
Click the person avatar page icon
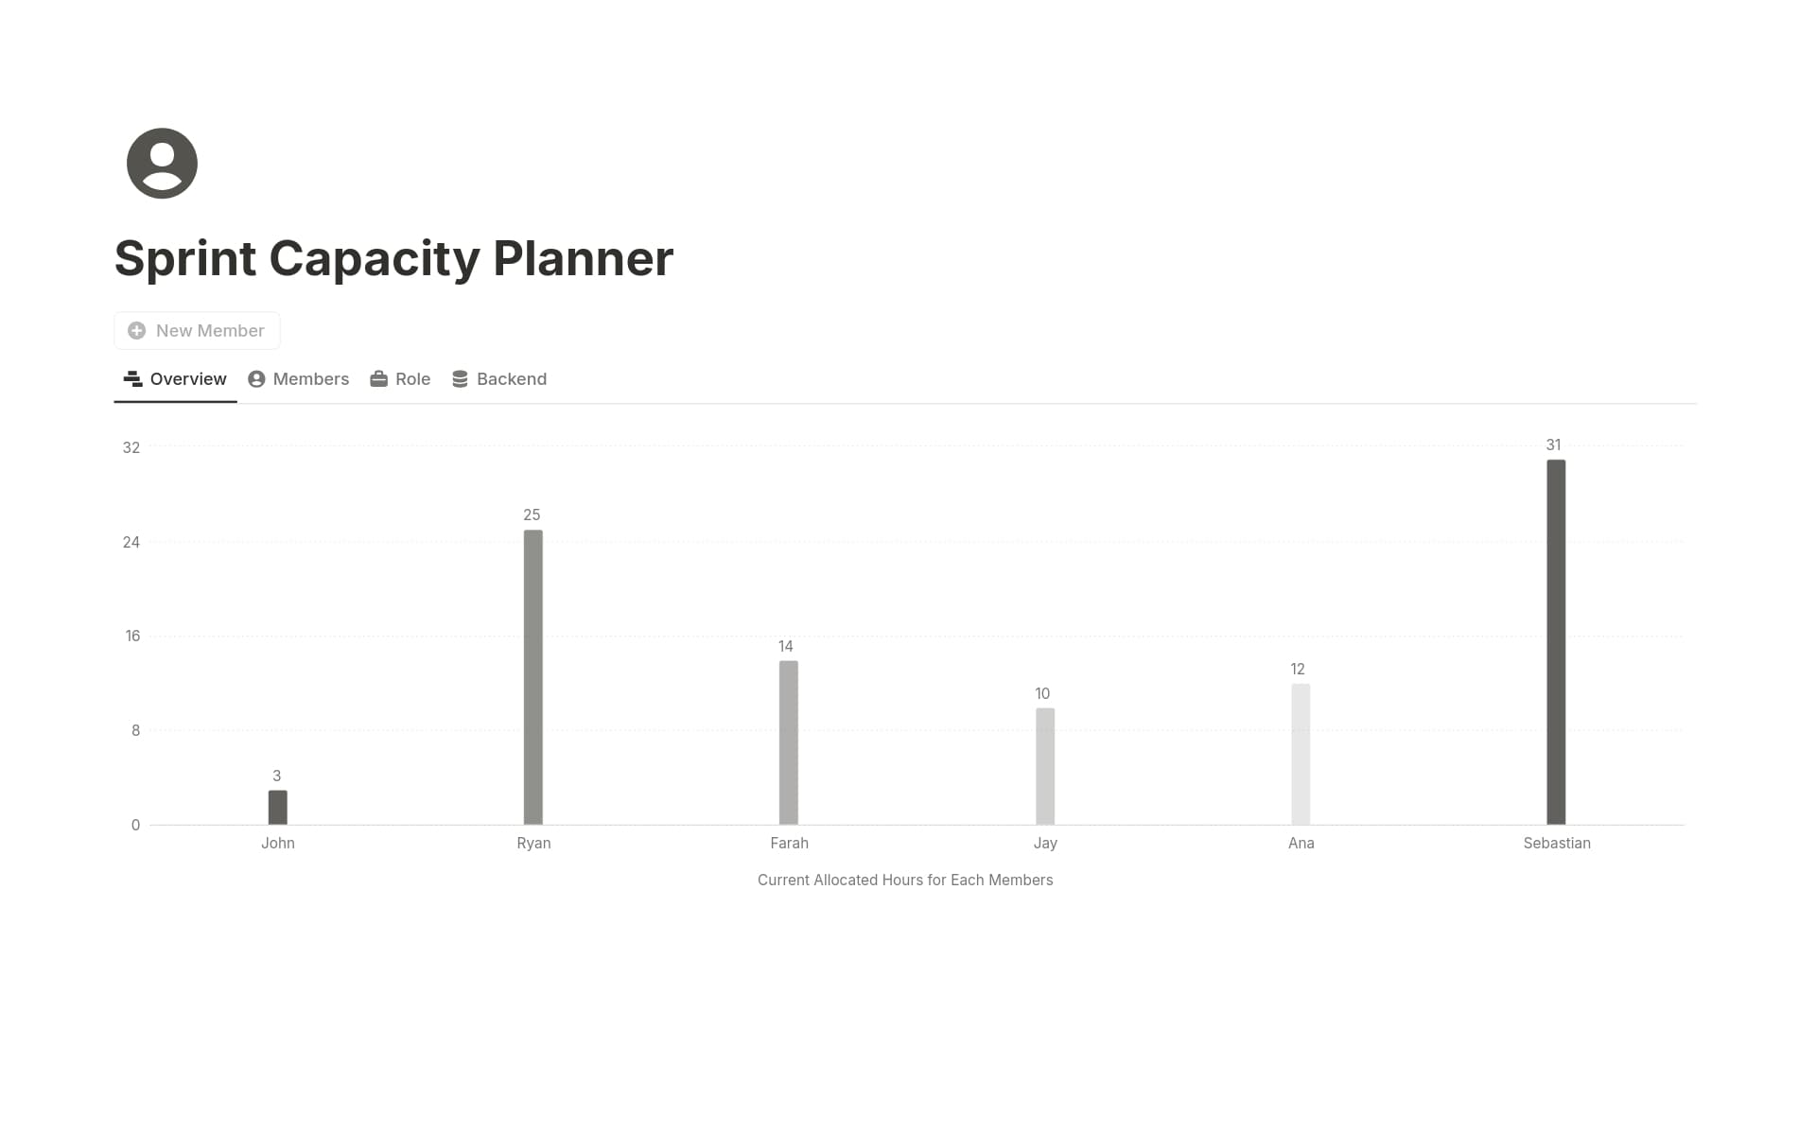161,162
